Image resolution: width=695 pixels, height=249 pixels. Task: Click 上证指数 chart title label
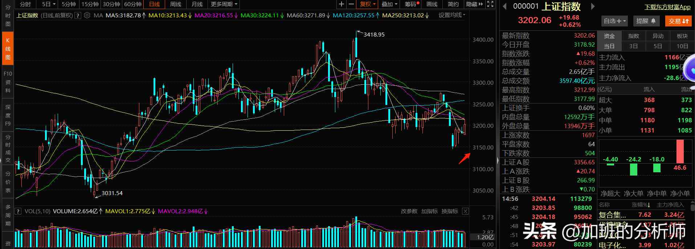tap(27, 15)
